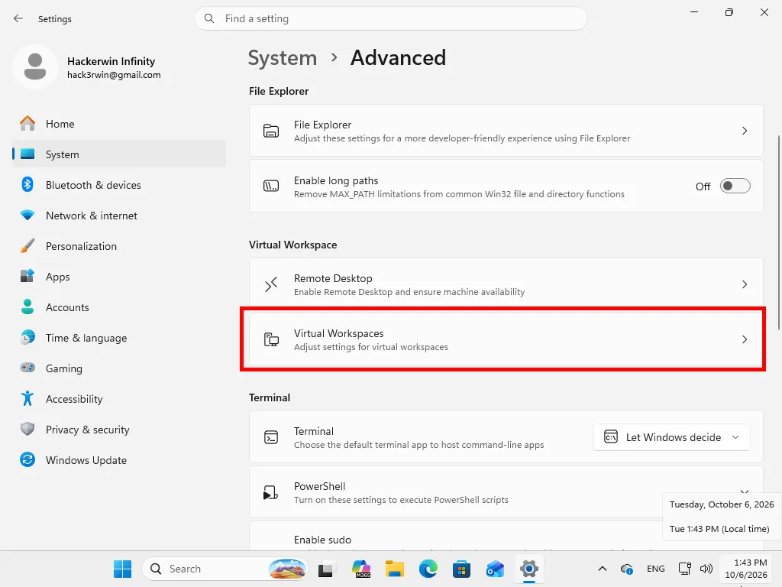Expand the File Explorer settings chevron
This screenshot has height=587, width=782.
pos(744,131)
